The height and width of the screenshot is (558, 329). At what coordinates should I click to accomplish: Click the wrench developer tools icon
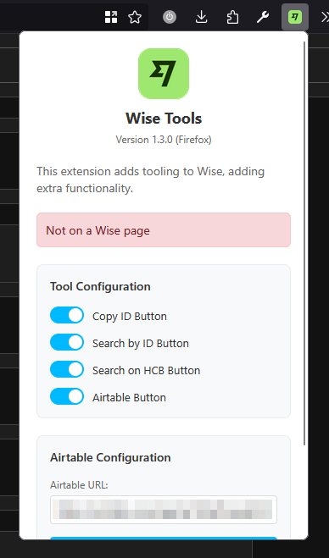pos(263,17)
